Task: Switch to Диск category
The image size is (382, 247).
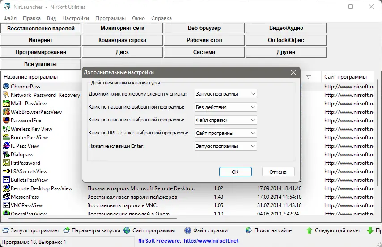Action: pyautogui.click(x=123, y=52)
